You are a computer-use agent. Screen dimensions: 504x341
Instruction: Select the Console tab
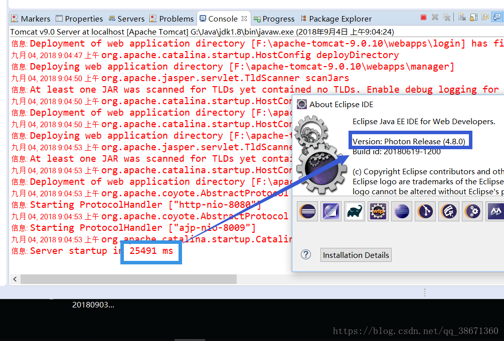point(223,19)
